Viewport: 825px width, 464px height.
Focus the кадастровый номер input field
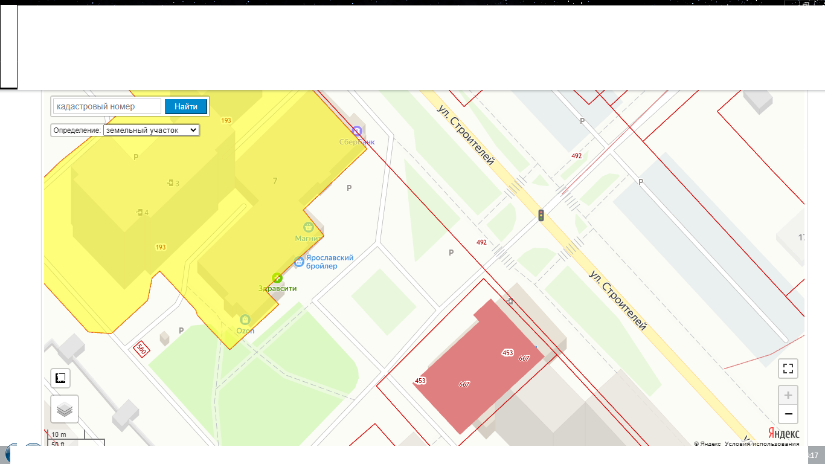pyautogui.click(x=108, y=106)
